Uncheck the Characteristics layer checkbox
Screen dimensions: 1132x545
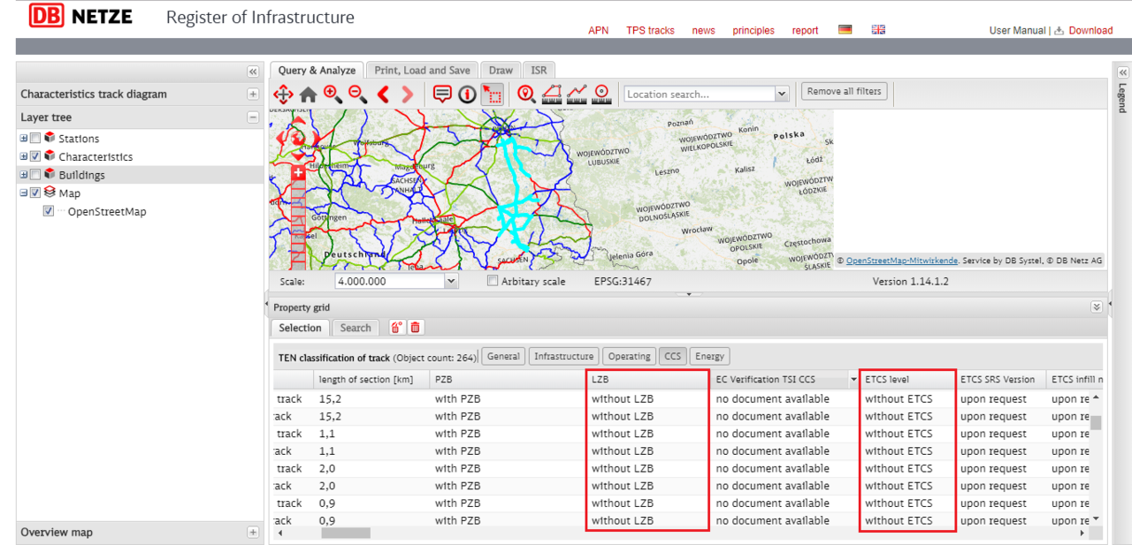point(35,157)
